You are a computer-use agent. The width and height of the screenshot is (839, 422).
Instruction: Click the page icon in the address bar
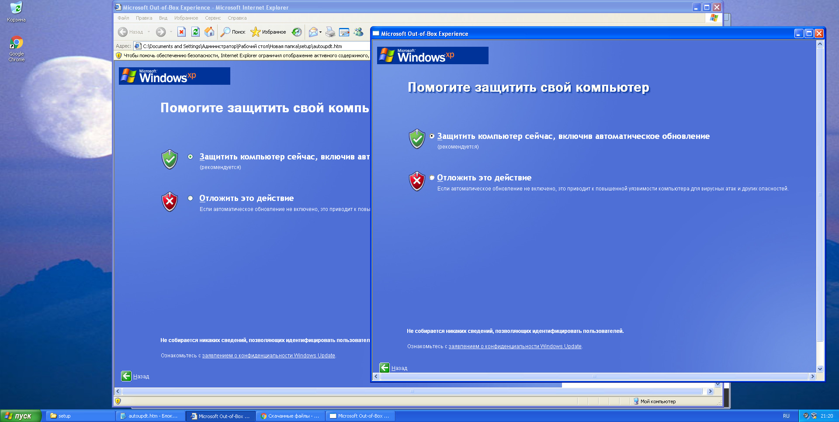point(138,46)
